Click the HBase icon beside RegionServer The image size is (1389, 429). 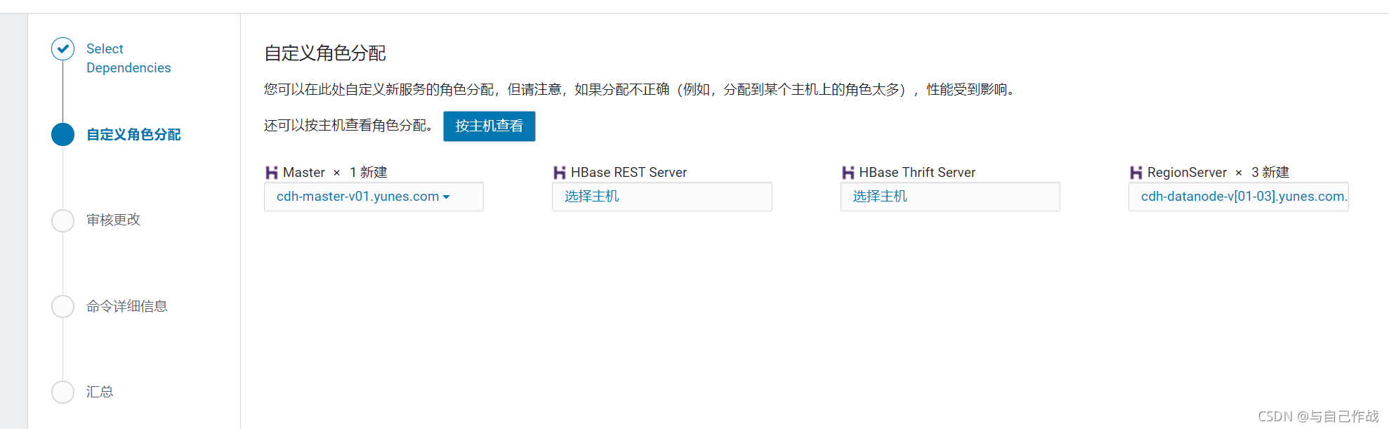point(1136,173)
